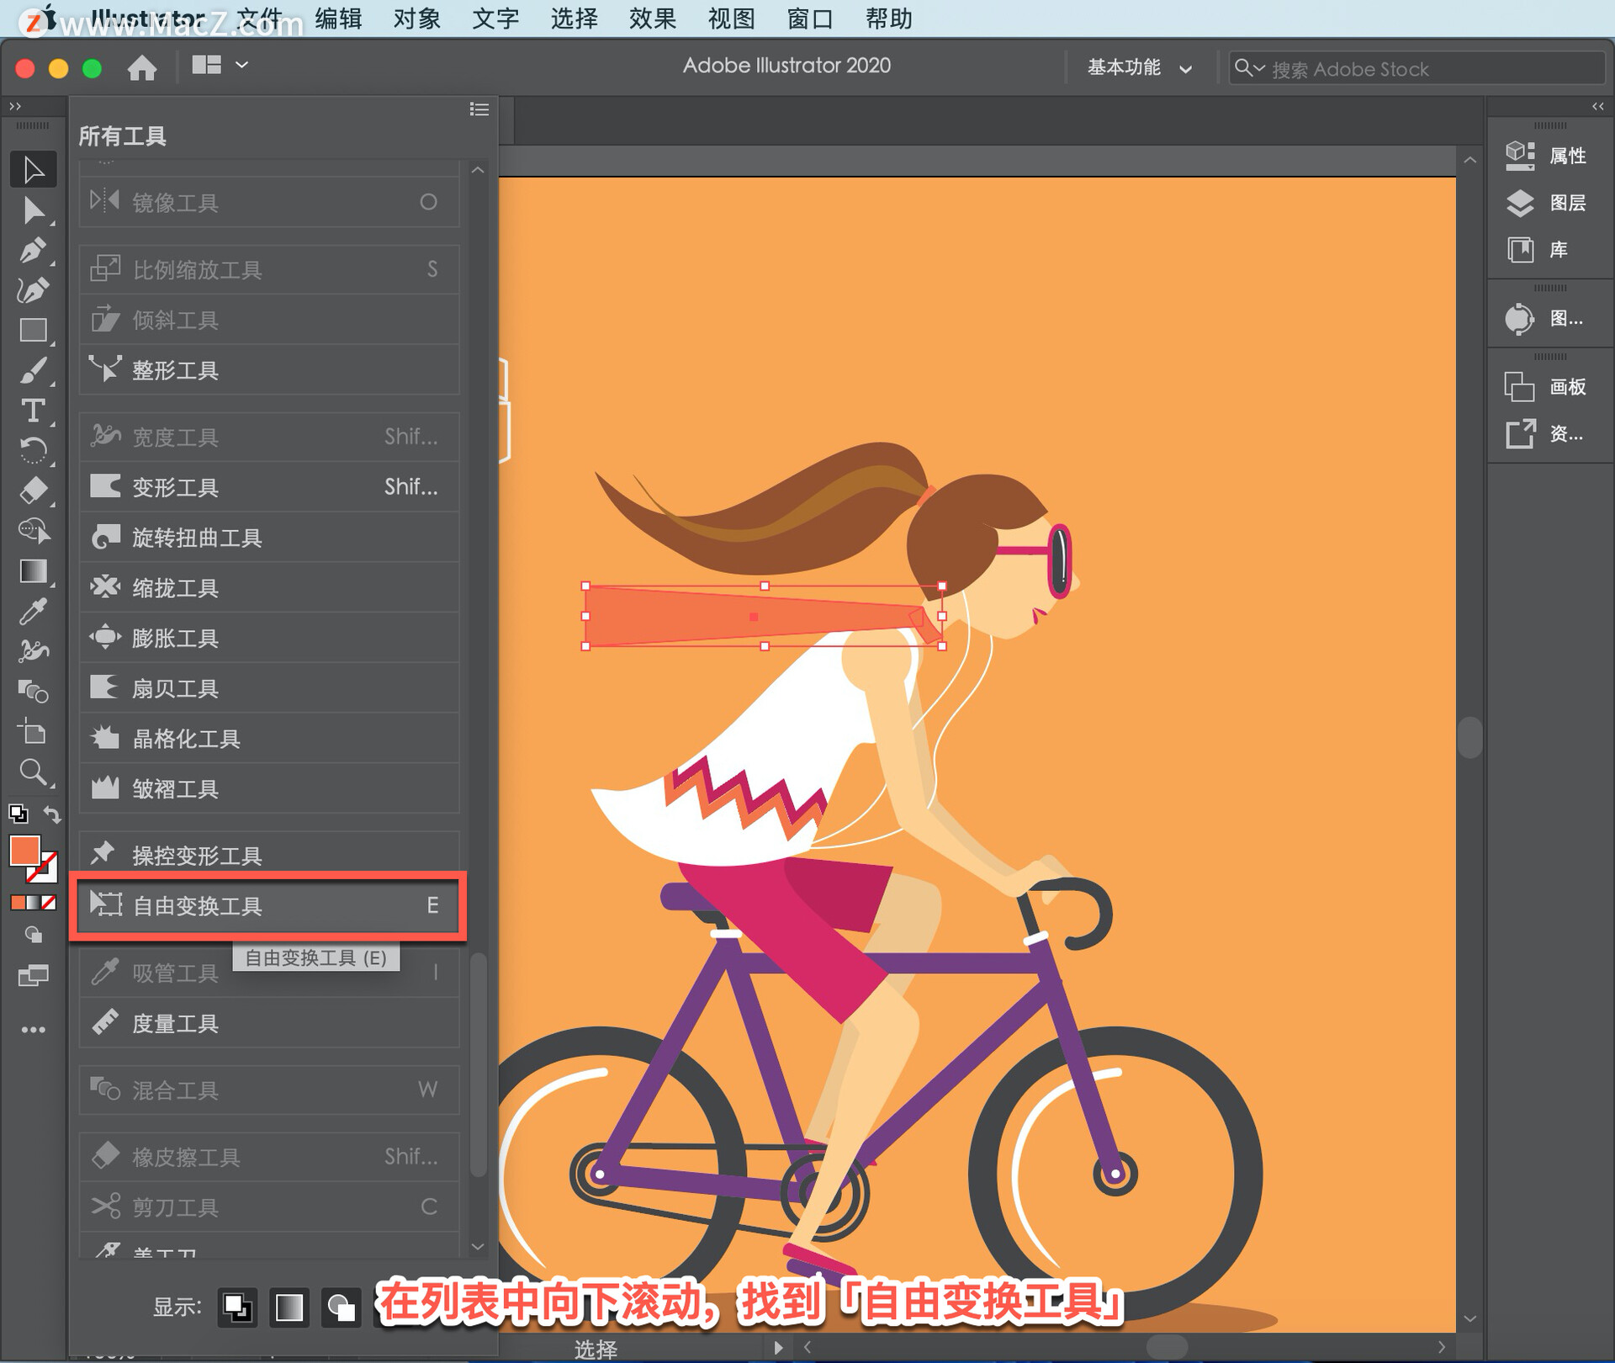Select 膨胀工具 in the list
The image size is (1615, 1363).
(x=269, y=638)
